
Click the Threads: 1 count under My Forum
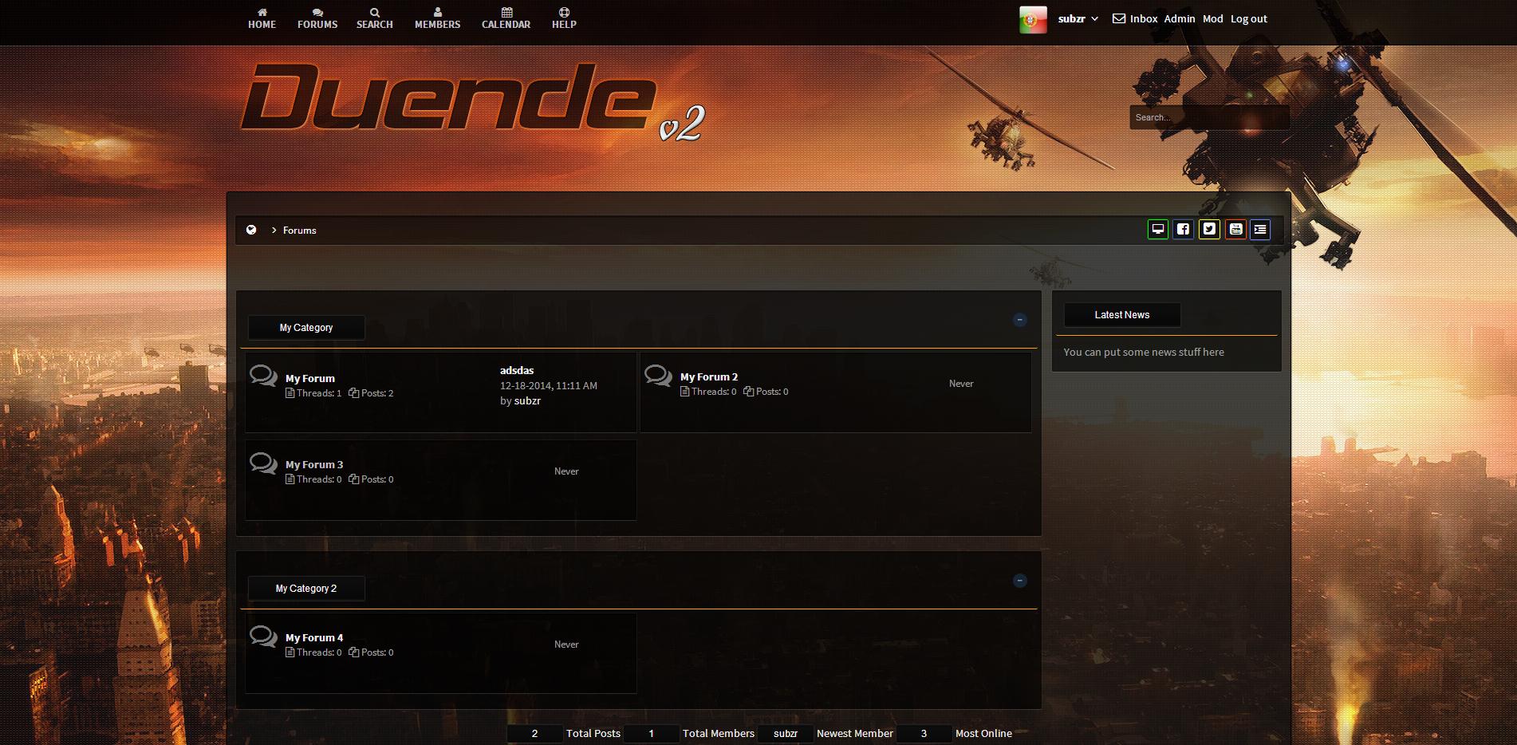click(x=313, y=393)
